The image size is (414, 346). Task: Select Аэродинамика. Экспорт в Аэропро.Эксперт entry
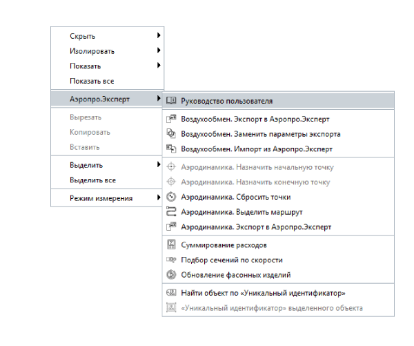(255, 227)
